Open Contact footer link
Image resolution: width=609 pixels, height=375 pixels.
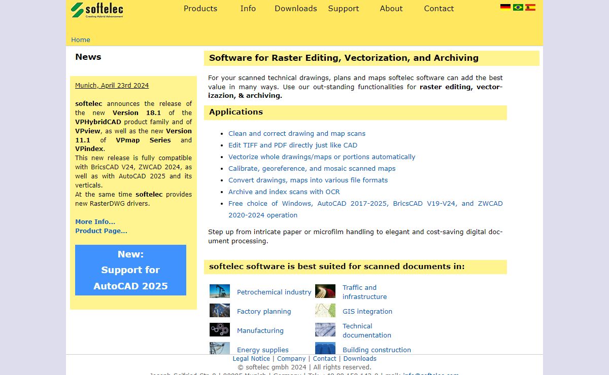pyautogui.click(x=325, y=359)
